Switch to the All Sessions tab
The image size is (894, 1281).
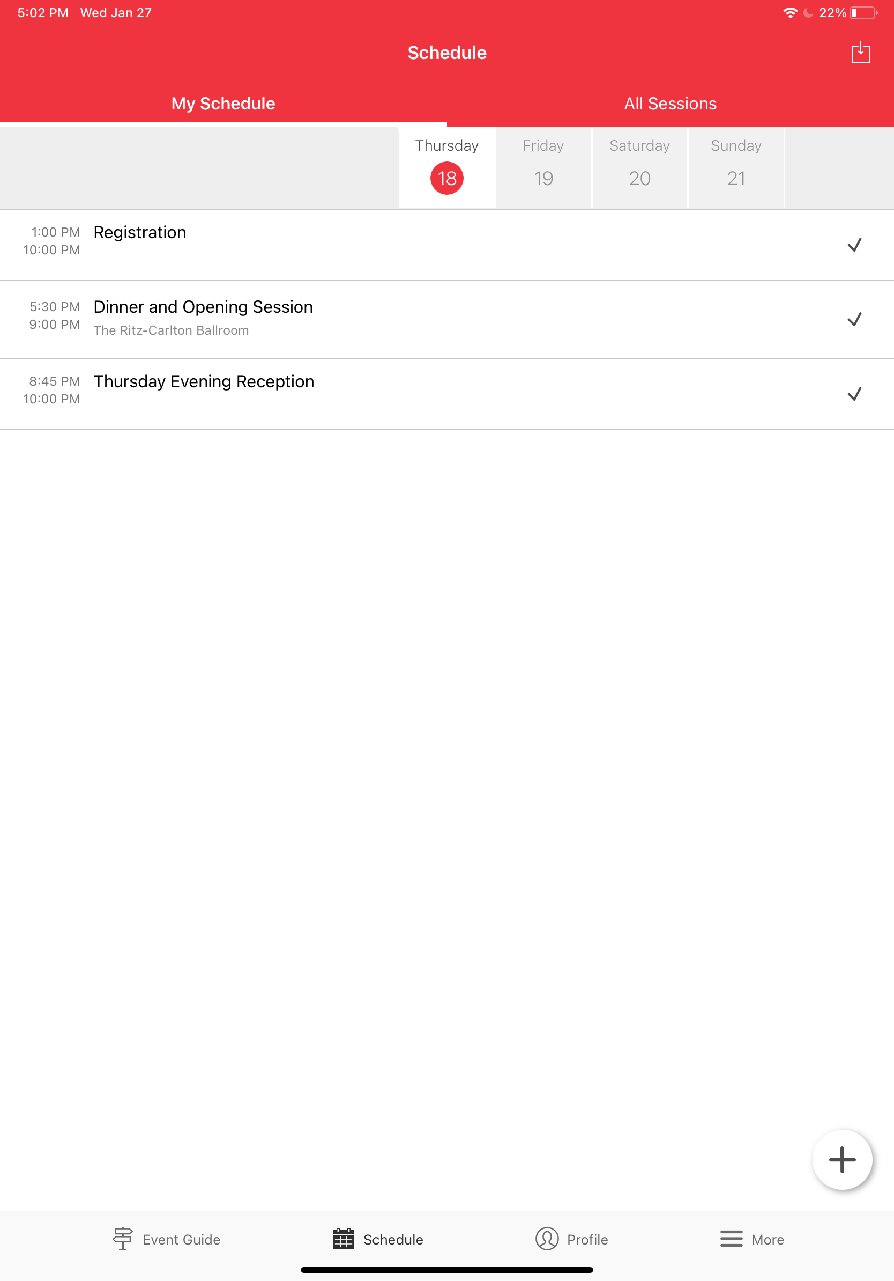670,104
